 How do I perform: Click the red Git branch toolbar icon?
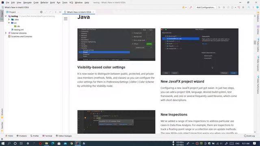pyautogui.click(x=239, y=7)
